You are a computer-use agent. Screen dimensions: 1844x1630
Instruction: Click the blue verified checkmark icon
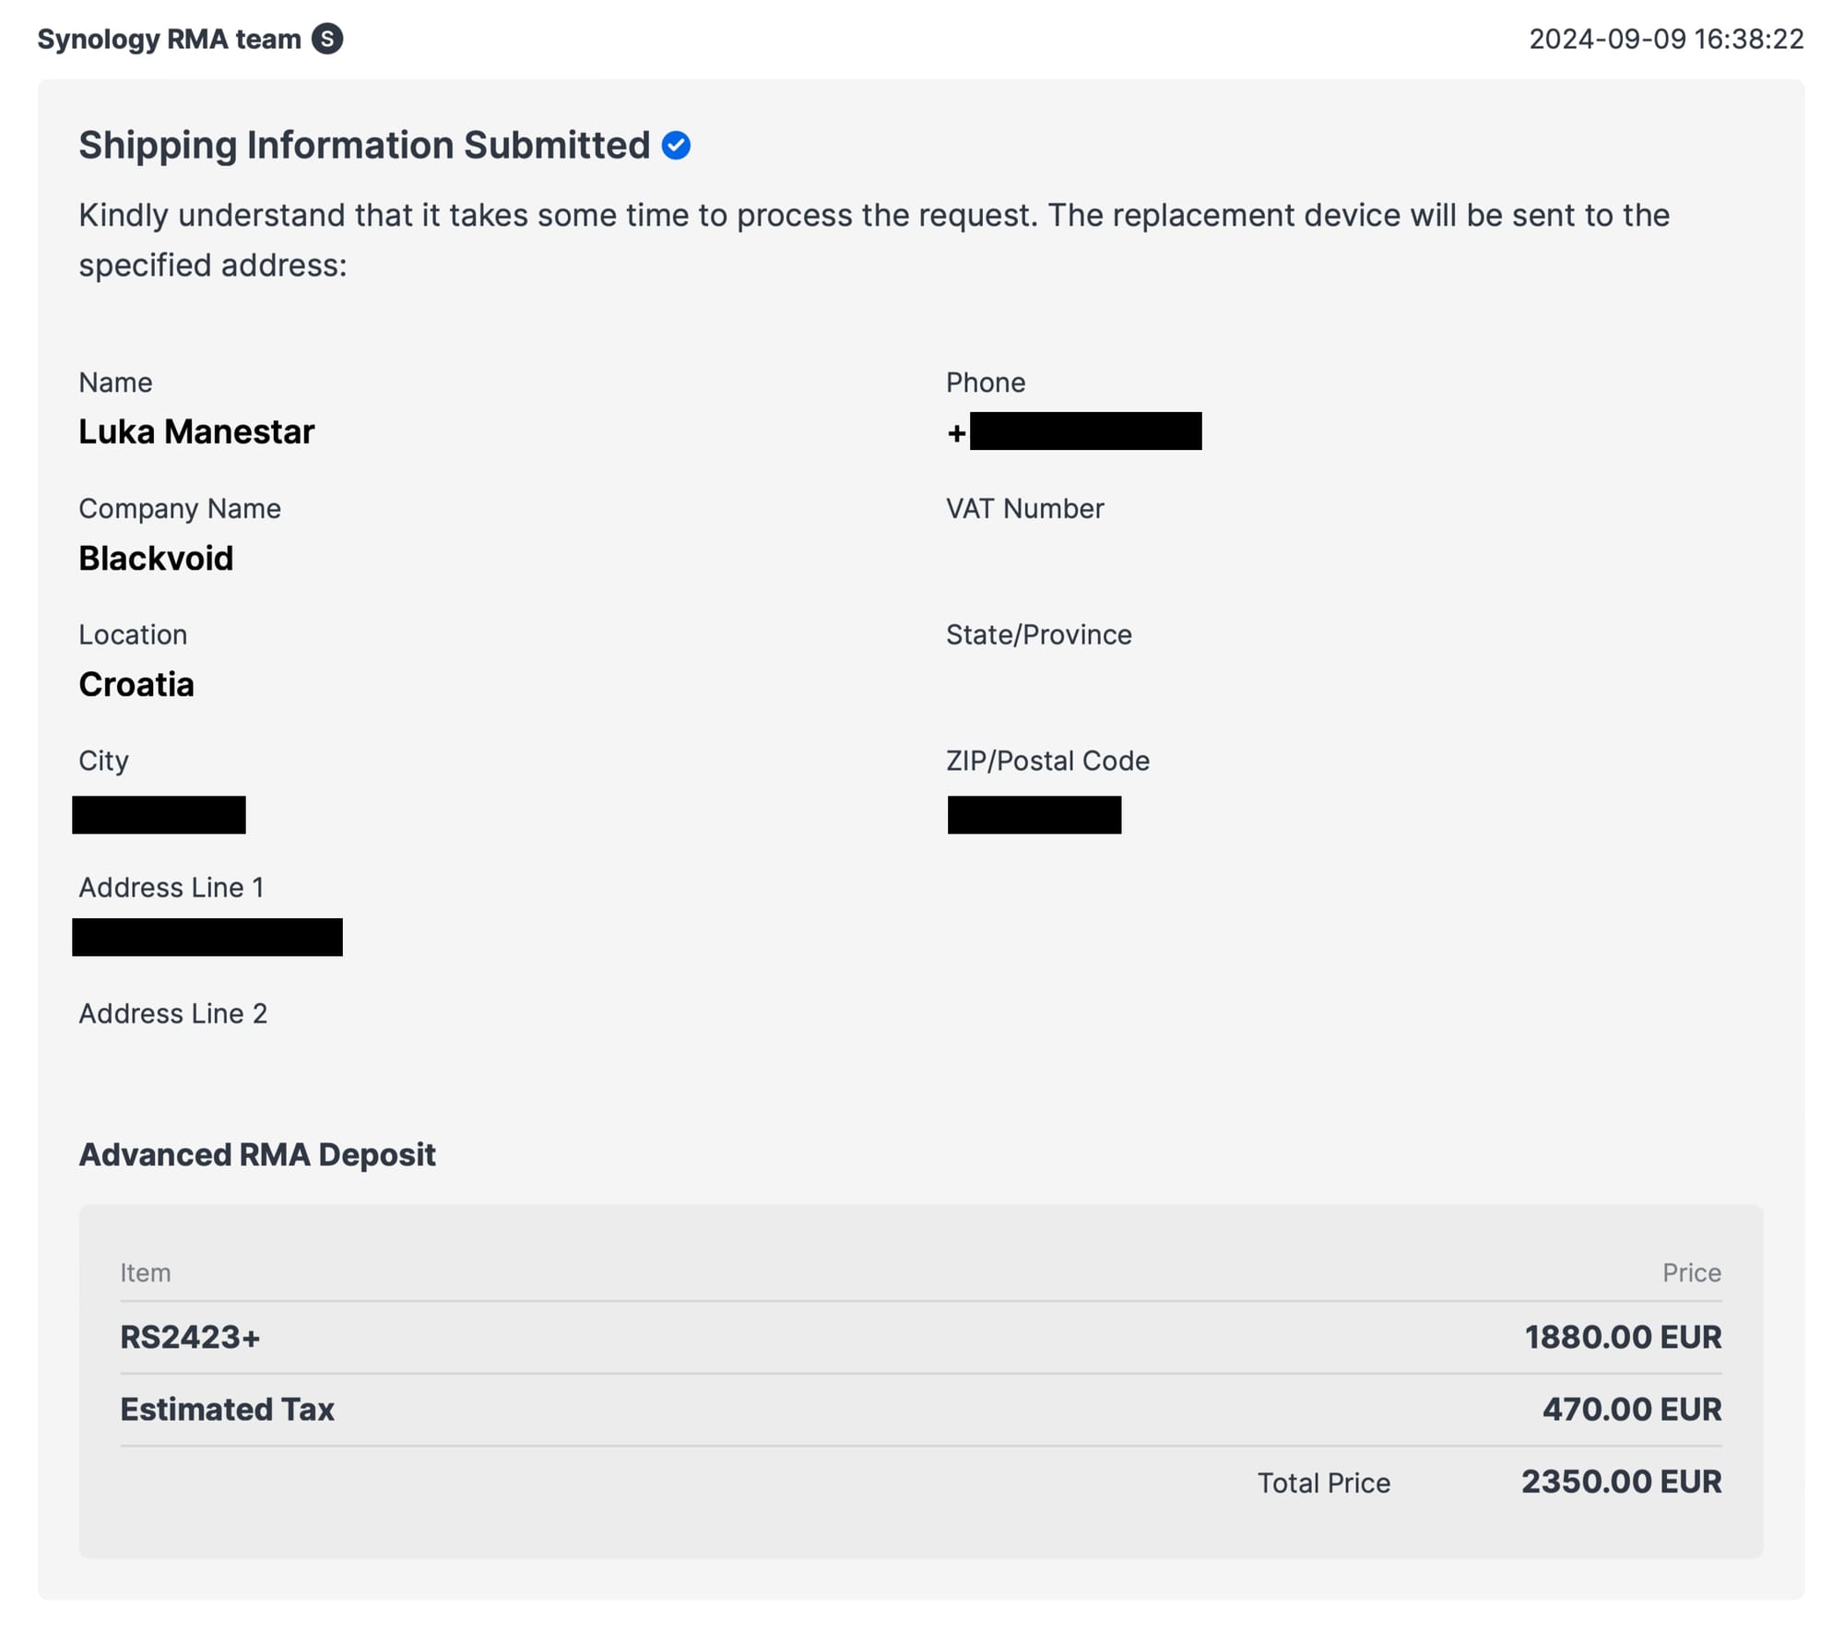[676, 146]
